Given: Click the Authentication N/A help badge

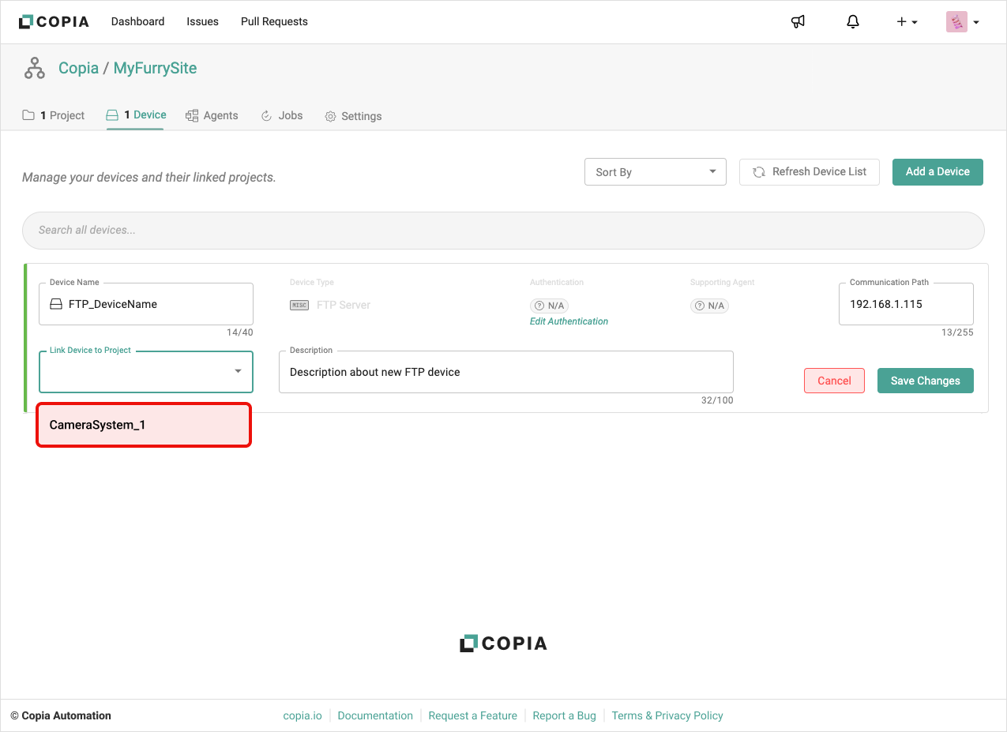Looking at the screenshot, I should click(550, 306).
